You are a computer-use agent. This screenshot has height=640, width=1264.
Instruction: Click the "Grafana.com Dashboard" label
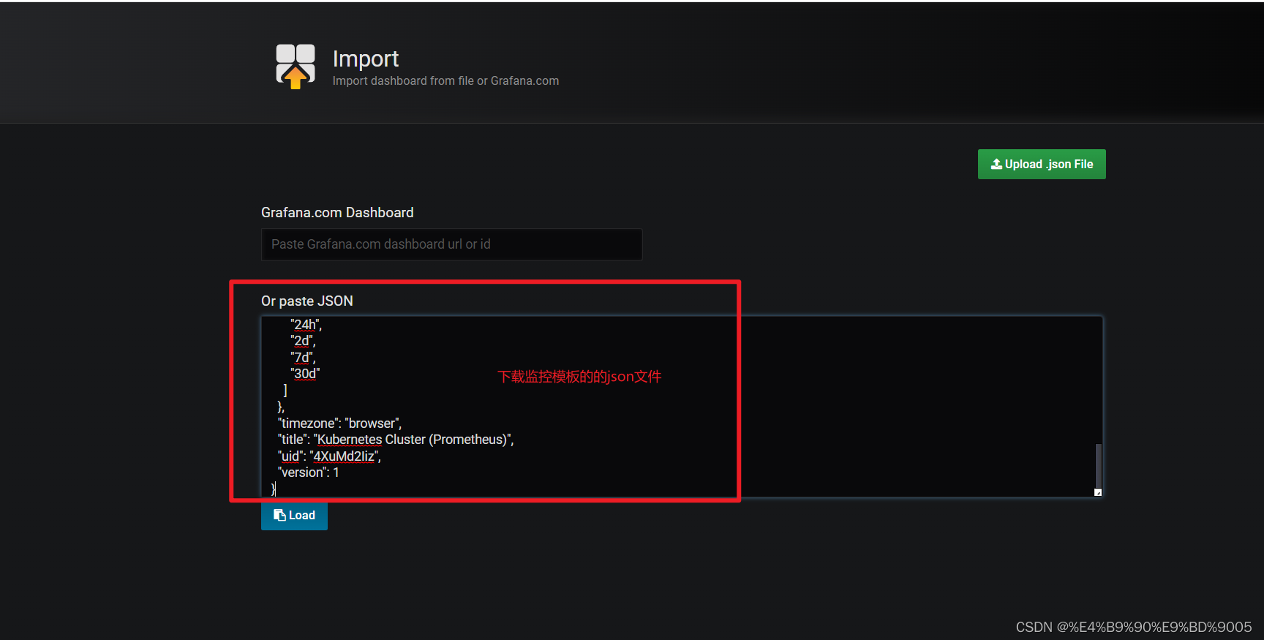click(337, 213)
